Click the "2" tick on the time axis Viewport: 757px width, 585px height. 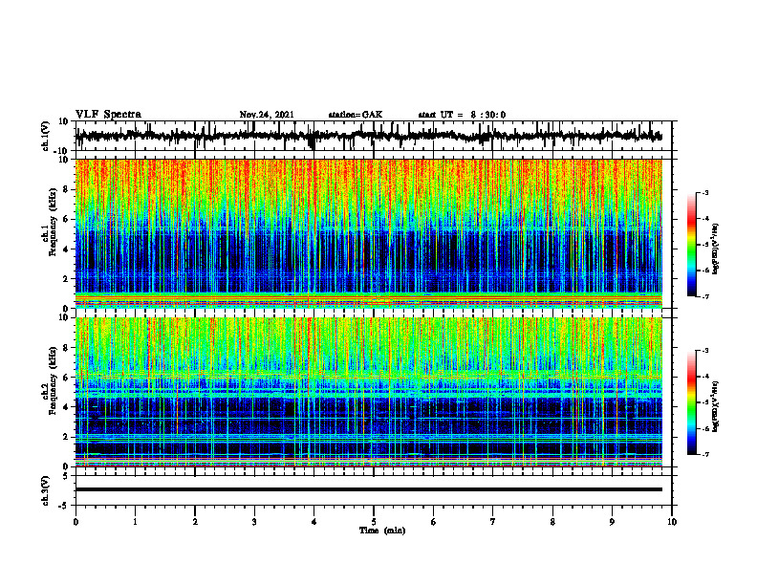click(x=195, y=522)
